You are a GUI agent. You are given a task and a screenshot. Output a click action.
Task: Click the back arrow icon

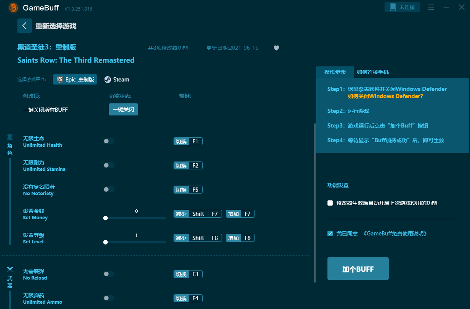(25, 26)
